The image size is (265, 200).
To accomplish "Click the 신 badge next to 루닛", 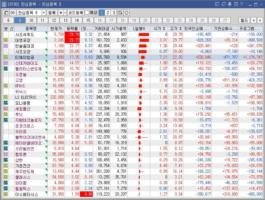I will 6,114.
